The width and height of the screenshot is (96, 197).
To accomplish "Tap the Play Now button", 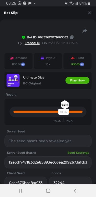I will 77,80.
